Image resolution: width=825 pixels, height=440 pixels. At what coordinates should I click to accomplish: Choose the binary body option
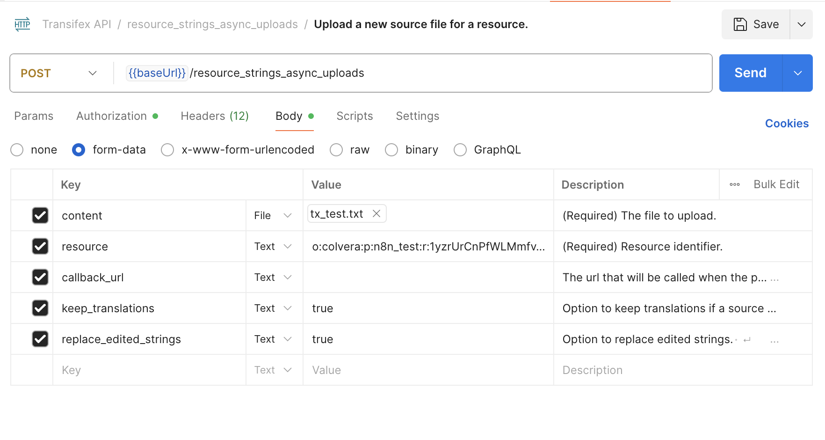[x=391, y=150]
